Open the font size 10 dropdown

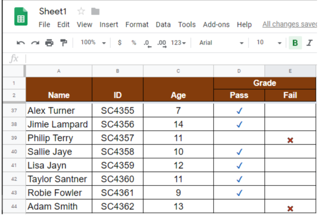tap(269, 43)
